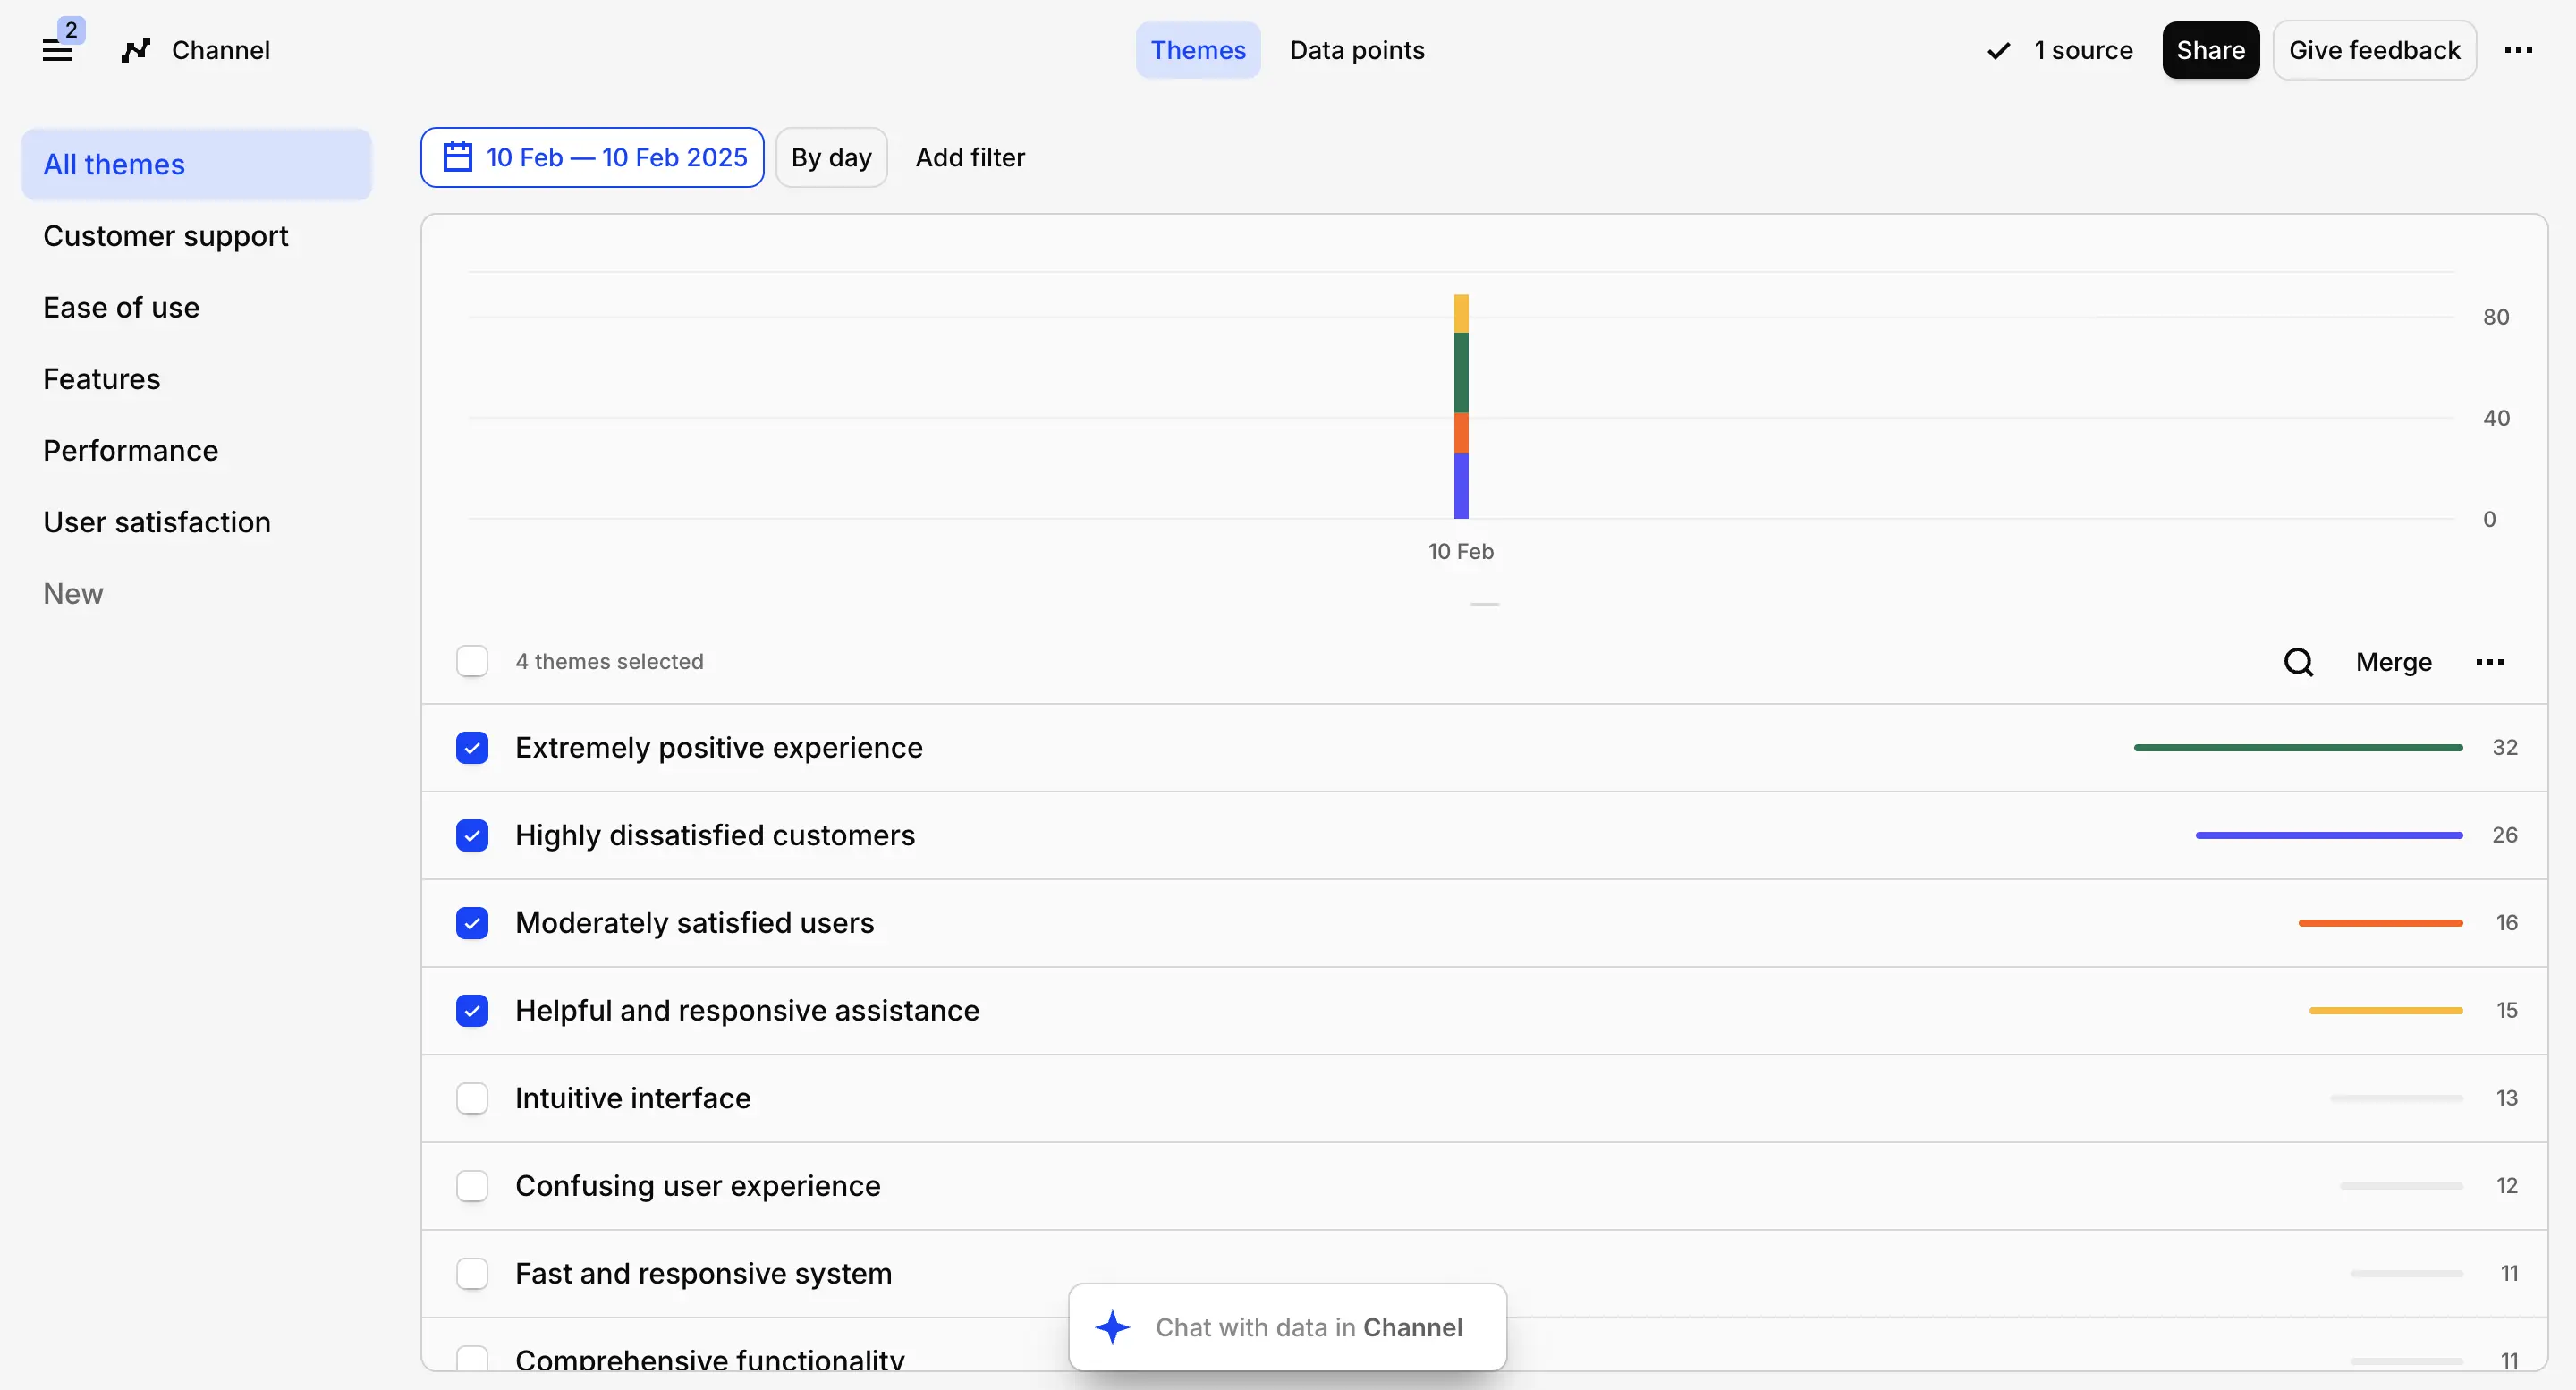Check the Intuitive interface checkbox
The height and width of the screenshot is (1390, 2576).
[x=472, y=1098]
